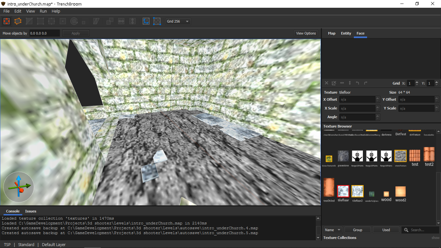The image size is (441, 248).
Task: Click the flip vertically toolbar icon
Action: pyautogui.click(x=132, y=21)
